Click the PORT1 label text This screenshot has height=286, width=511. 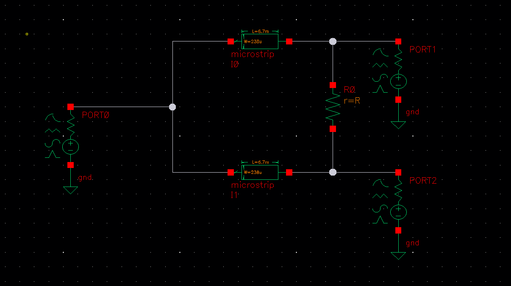pos(423,49)
